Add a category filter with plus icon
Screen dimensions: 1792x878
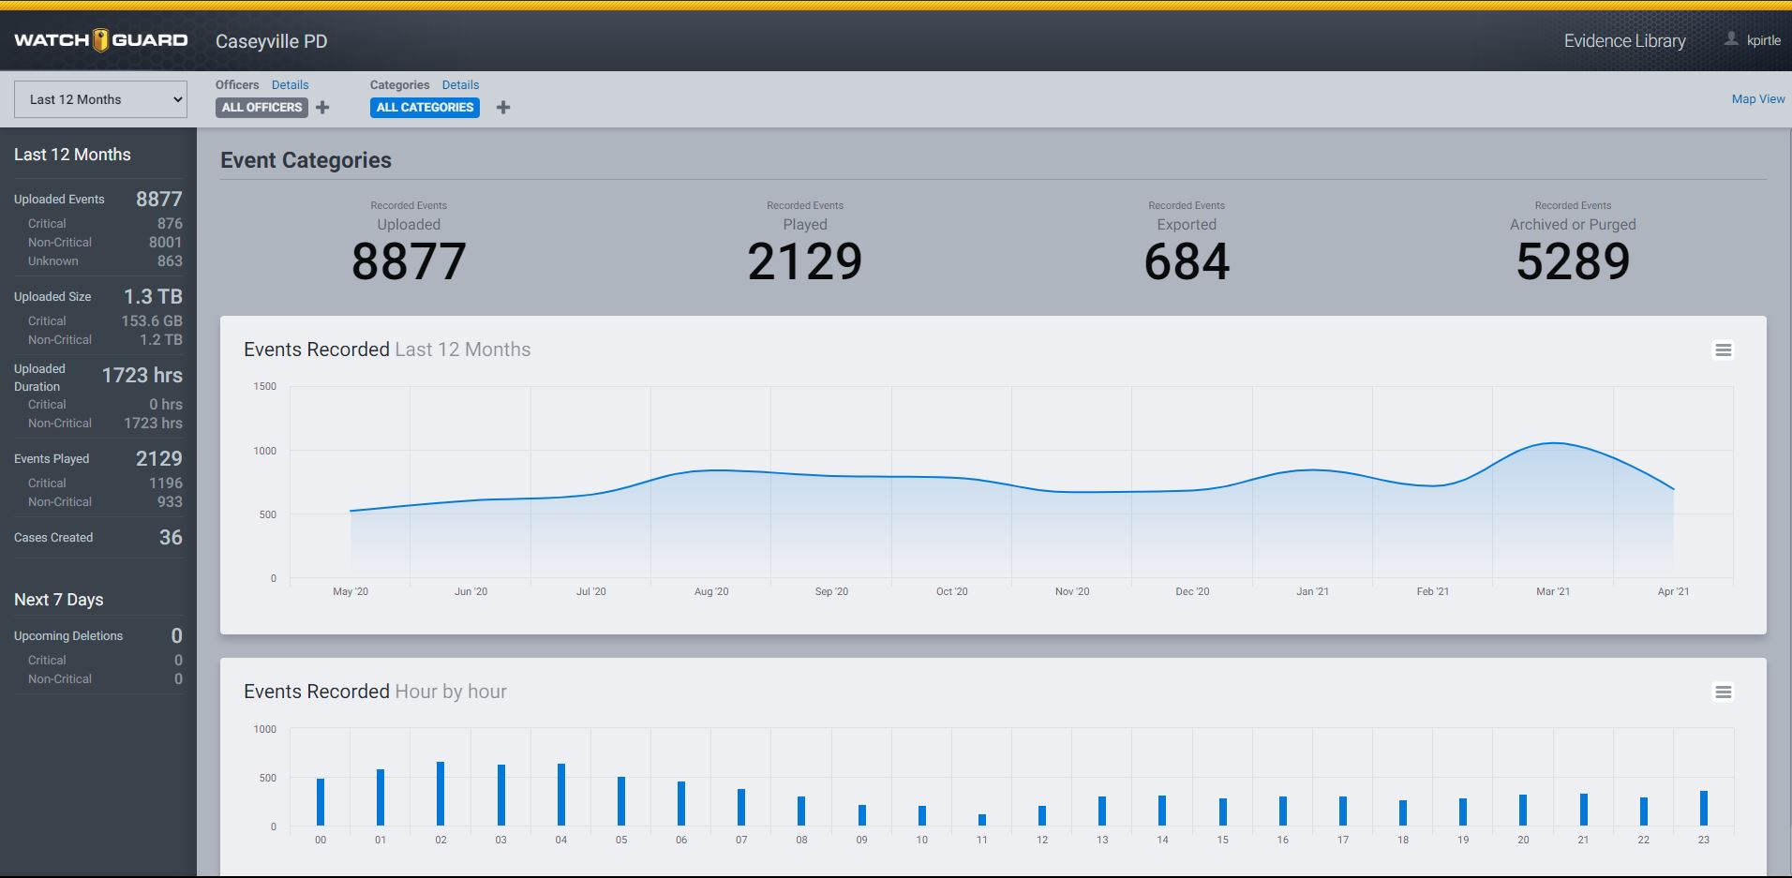pyautogui.click(x=503, y=108)
